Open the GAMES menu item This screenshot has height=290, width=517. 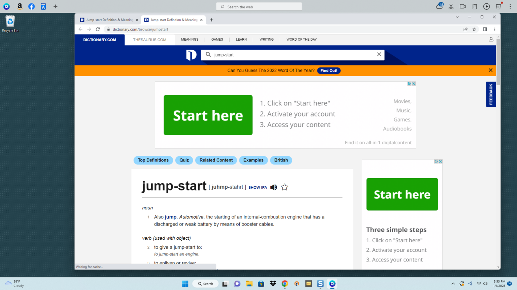(x=217, y=39)
